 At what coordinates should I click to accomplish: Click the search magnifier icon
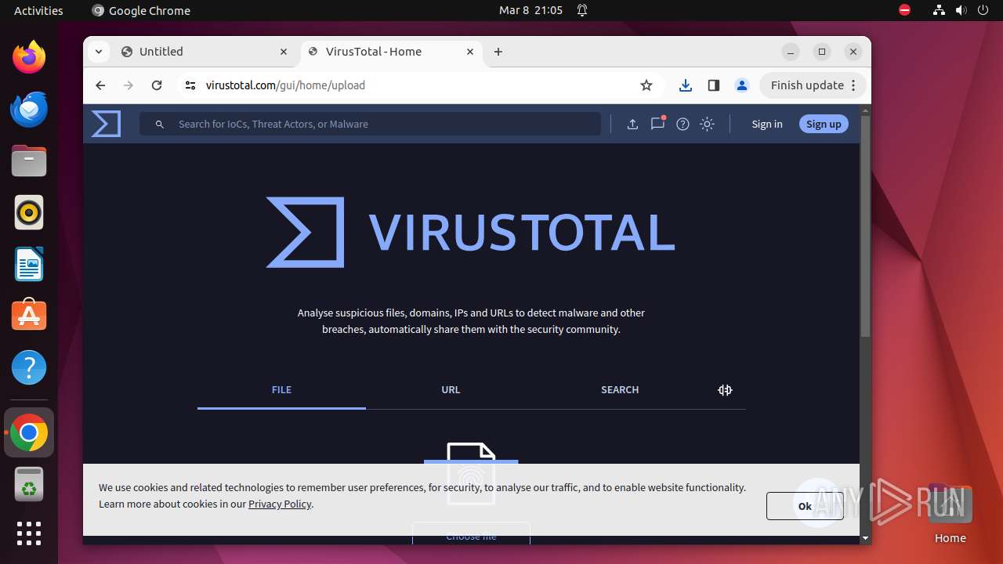(160, 124)
